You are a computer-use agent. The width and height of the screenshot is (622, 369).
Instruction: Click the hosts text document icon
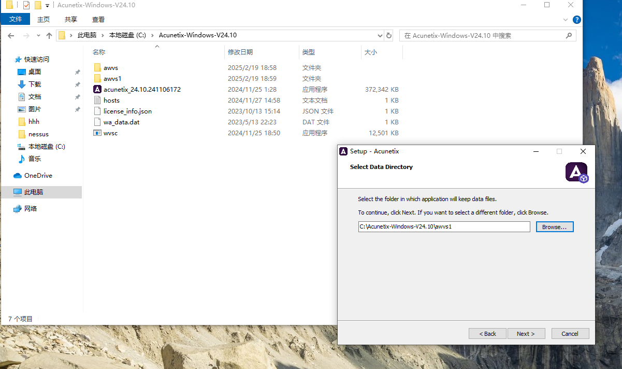point(97,100)
